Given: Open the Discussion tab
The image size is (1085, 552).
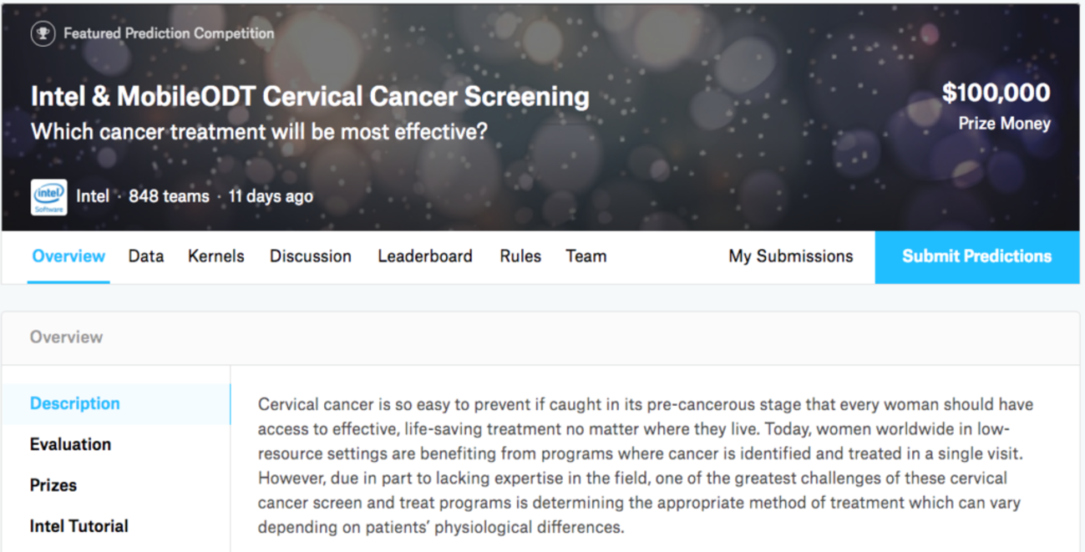Looking at the screenshot, I should pos(311,256).
